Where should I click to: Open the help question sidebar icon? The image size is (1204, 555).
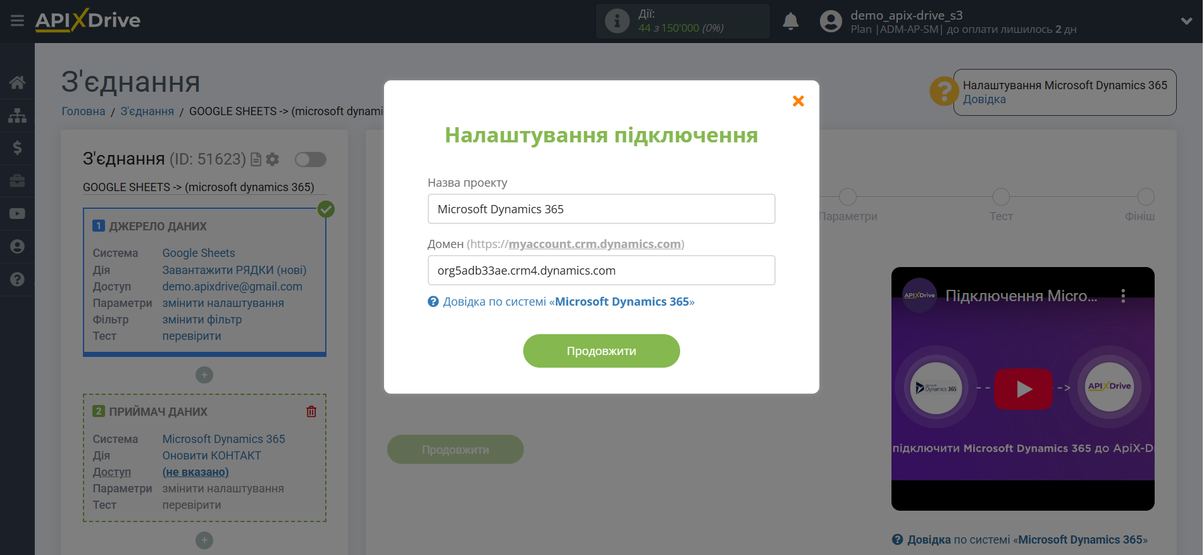(17, 280)
